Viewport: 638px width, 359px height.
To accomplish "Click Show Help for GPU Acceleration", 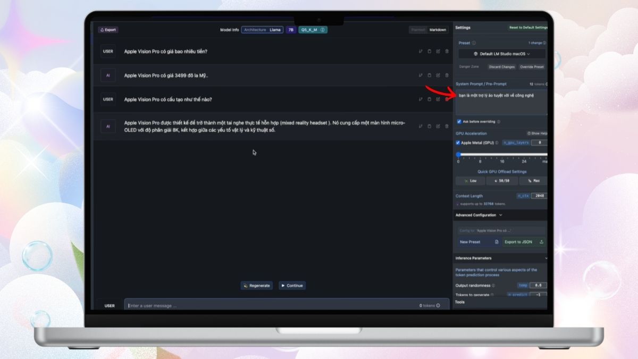I will (x=537, y=133).
